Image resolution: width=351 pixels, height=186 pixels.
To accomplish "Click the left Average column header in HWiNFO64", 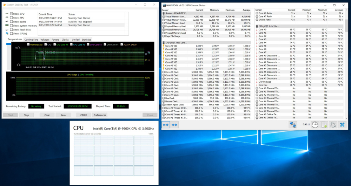I will point(246,10).
